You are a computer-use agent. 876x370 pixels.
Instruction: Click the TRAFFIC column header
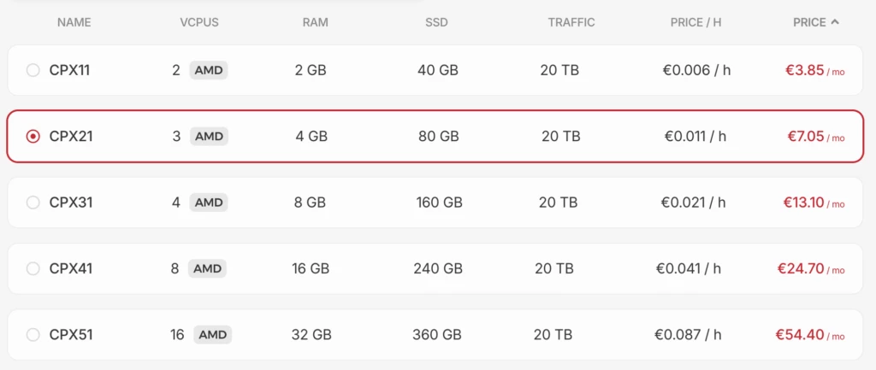571,22
